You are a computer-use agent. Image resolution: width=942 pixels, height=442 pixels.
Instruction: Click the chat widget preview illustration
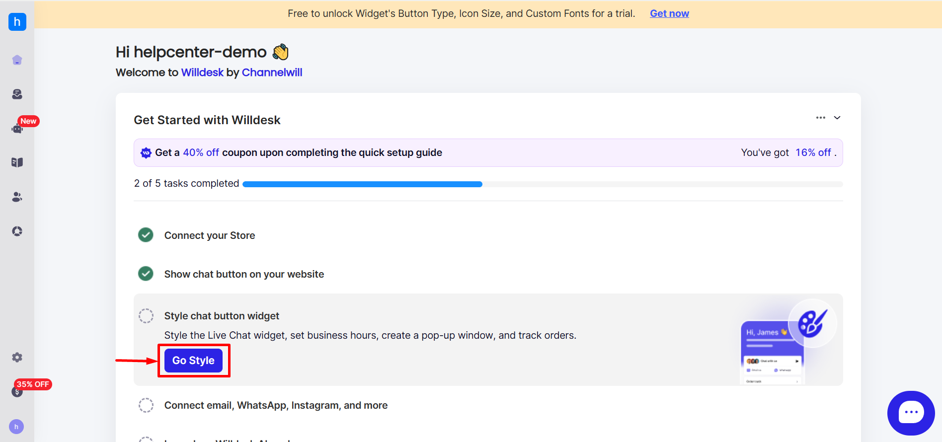tap(787, 341)
